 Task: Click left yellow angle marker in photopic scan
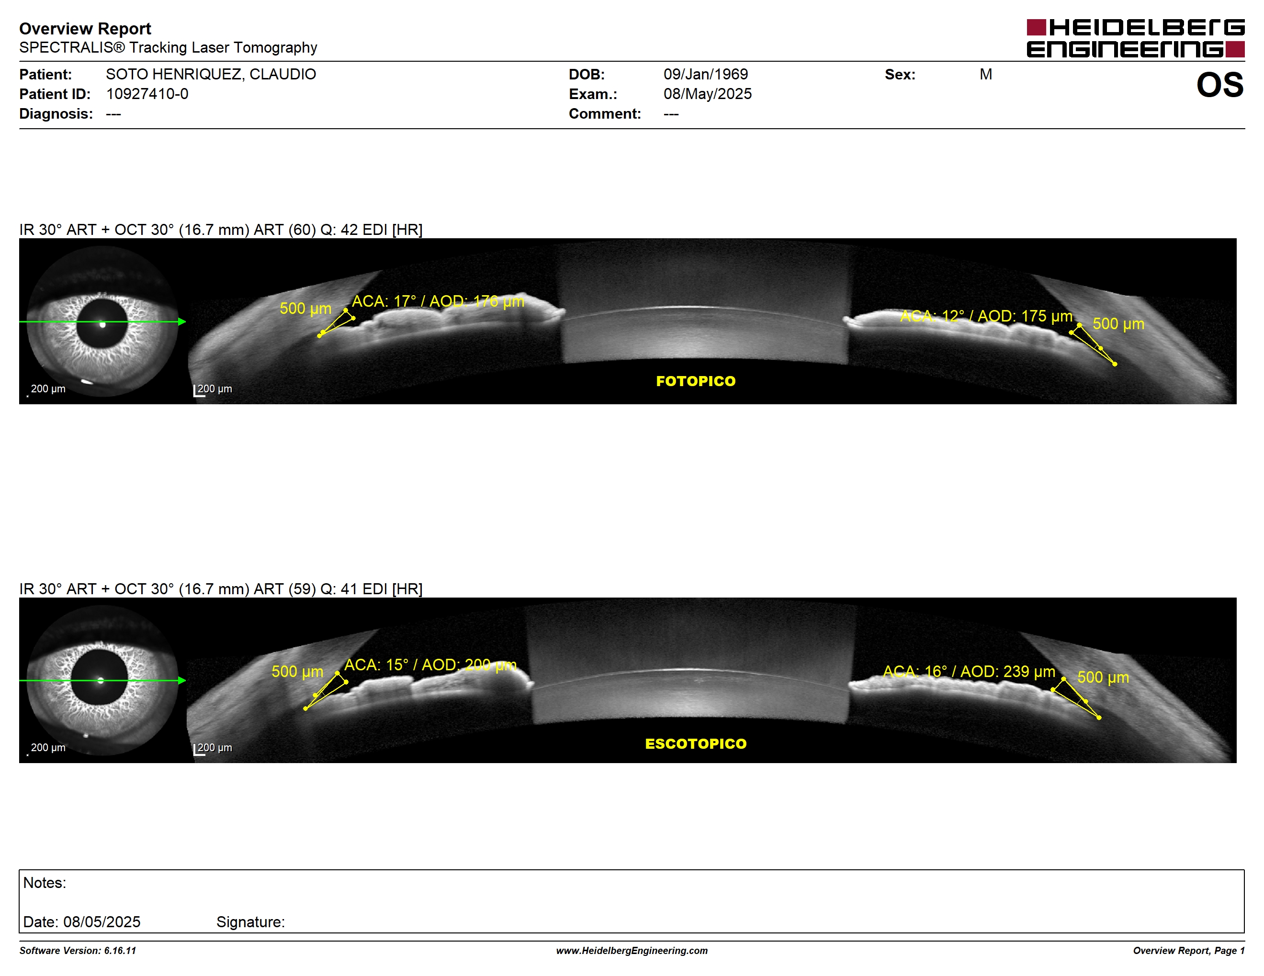tap(336, 323)
